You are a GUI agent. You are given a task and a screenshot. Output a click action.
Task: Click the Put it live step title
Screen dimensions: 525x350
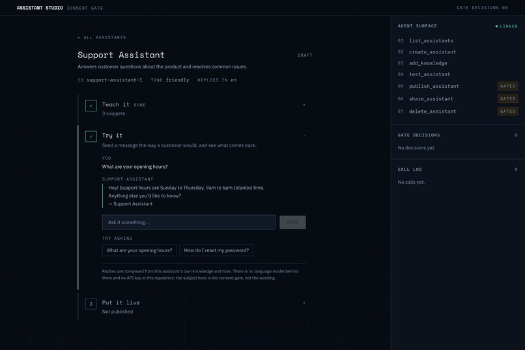(x=121, y=302)
